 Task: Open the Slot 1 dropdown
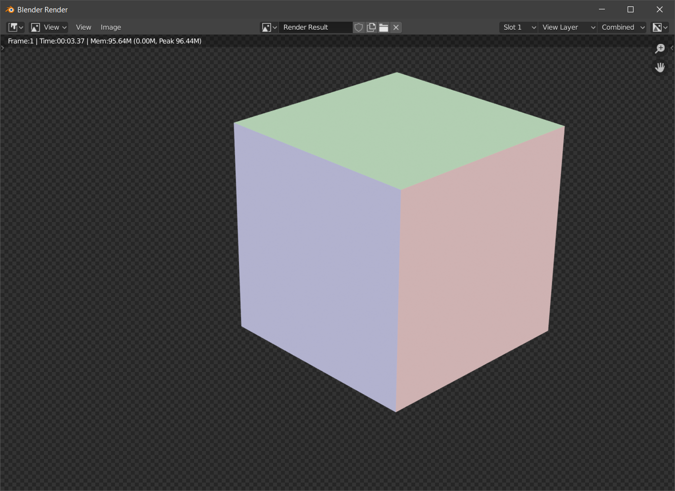click(x=517, y=27)
